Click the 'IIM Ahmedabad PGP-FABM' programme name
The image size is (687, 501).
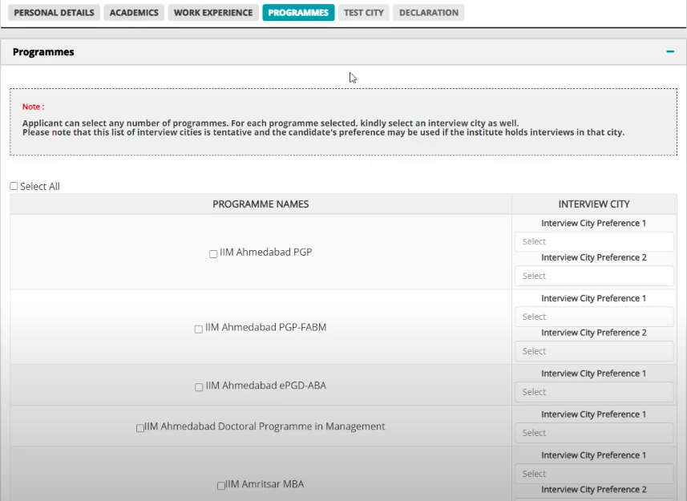point(266,327)
